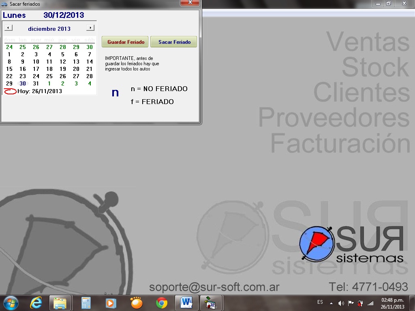Select day 20 in the calendar
This screenshot has width=415, height=311.
pyautogui.click(x=76, y=69)
